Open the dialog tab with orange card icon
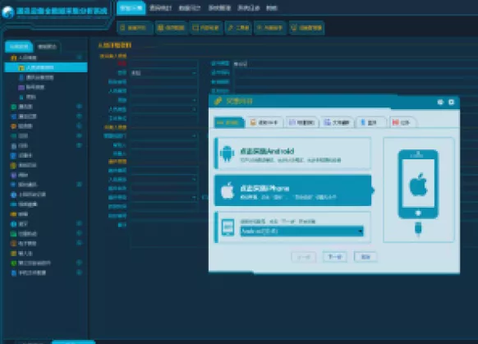 [264, 122]
